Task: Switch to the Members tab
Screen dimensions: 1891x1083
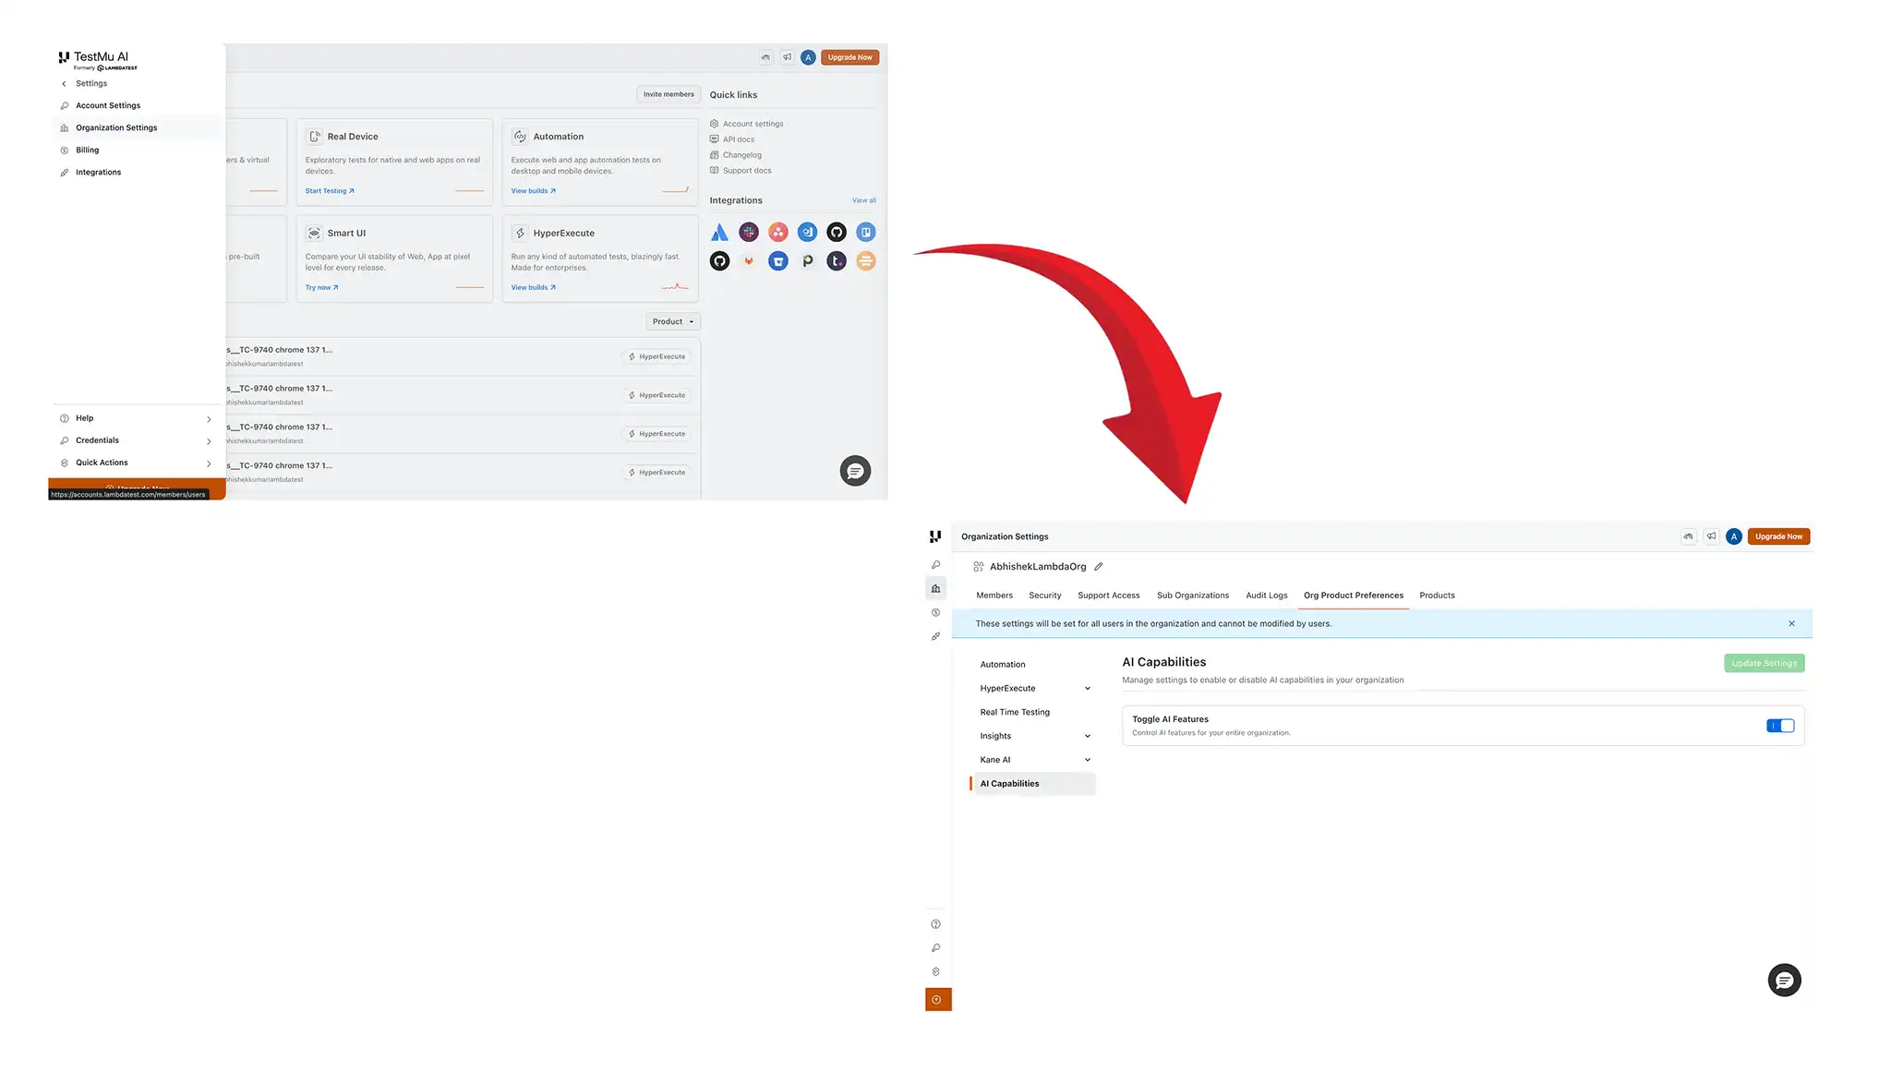Action: coord(994,596)
